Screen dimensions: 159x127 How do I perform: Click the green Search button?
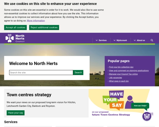tap(78, 72)
